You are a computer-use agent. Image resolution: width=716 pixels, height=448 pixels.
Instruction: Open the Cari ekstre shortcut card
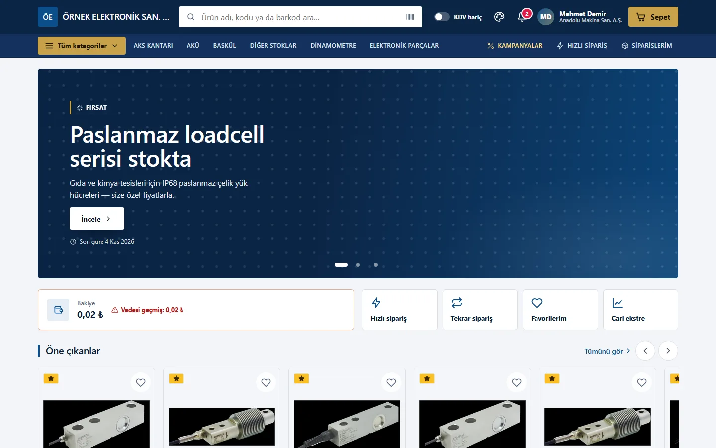click(640, 310)
